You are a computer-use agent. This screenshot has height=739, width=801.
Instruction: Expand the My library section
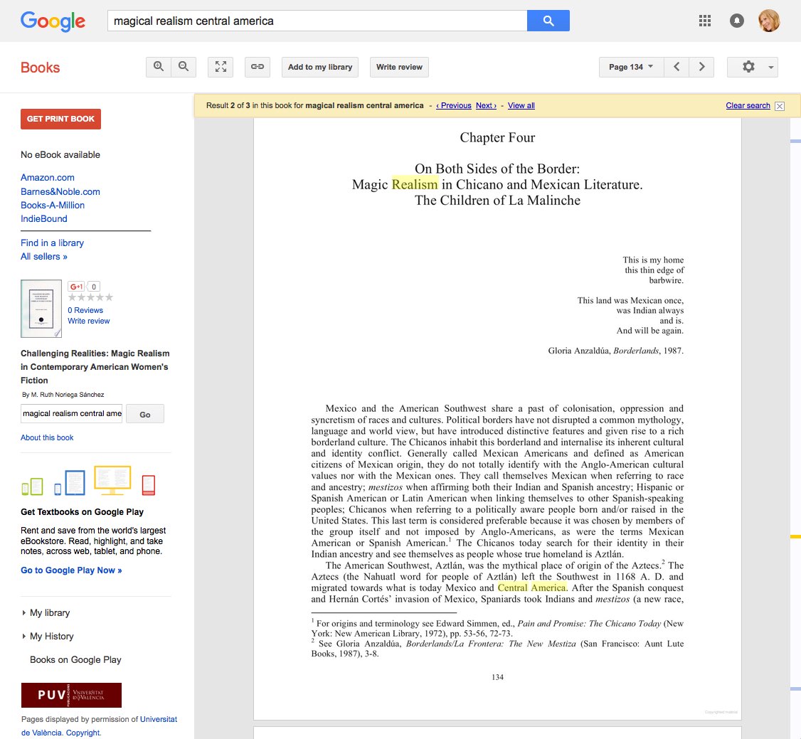[46, 613]
